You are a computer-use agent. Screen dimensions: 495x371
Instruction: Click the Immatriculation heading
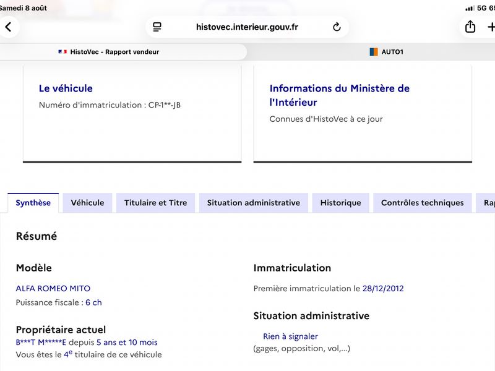(292, 268)
